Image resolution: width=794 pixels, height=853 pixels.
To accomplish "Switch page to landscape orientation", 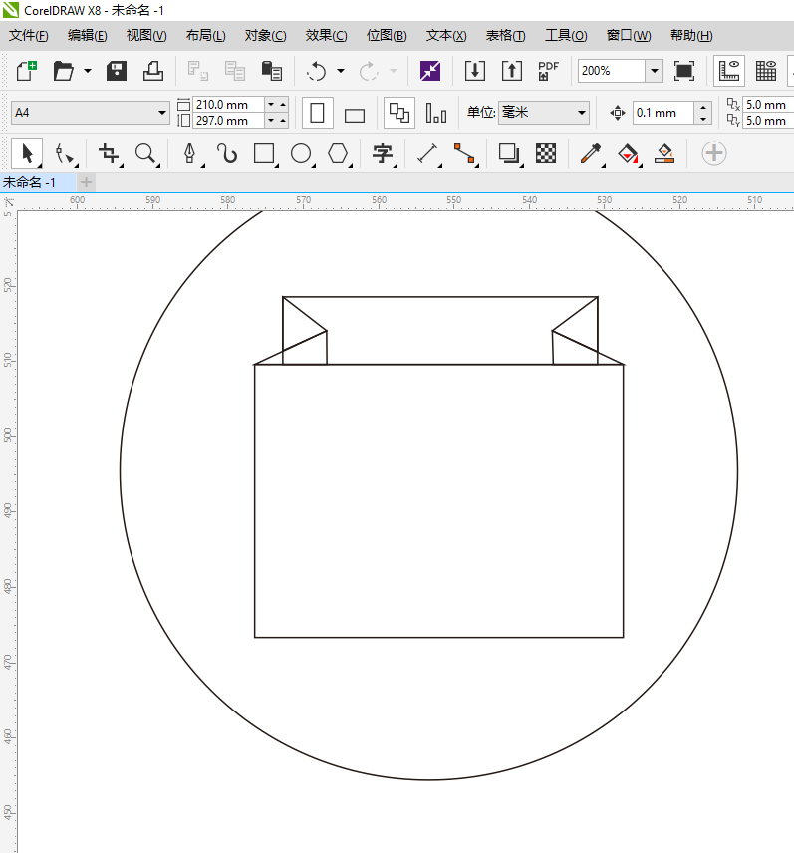I will (355, 114).
